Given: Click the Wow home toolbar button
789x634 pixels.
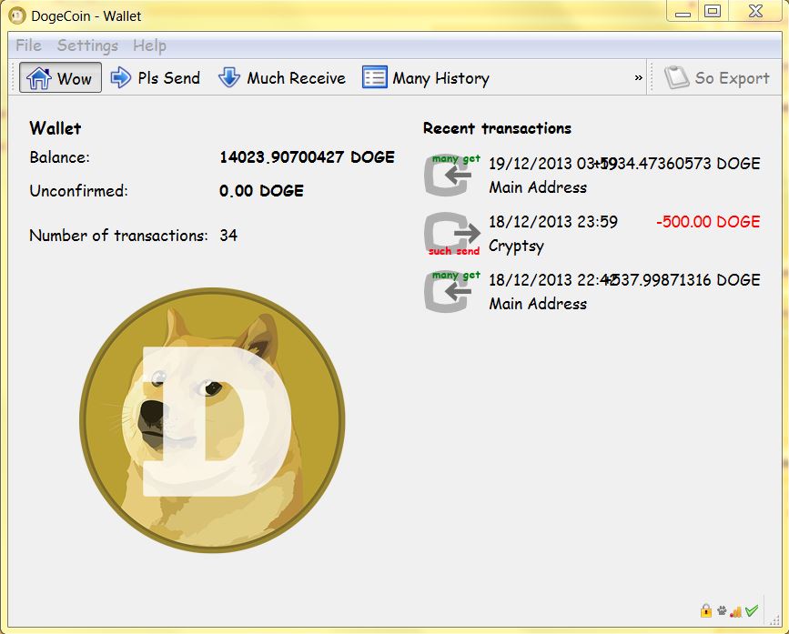Looking at the screenshot, I should 60,78.
